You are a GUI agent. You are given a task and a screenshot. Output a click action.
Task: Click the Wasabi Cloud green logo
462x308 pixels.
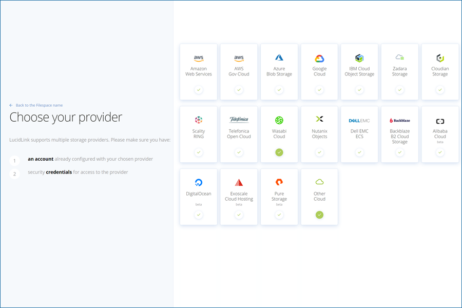click(279, 120)
